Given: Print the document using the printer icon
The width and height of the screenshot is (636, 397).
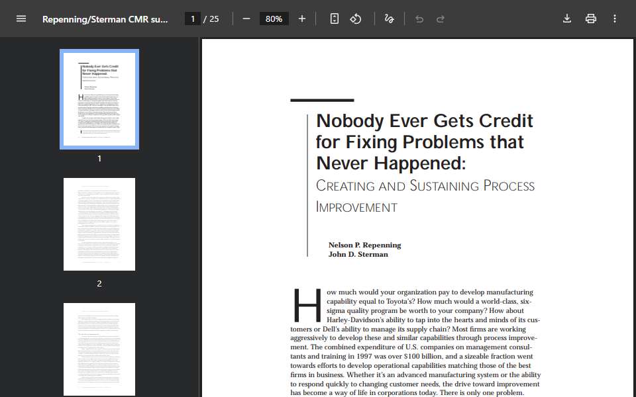Looking at the screenshot, I should tap(591, 19).
